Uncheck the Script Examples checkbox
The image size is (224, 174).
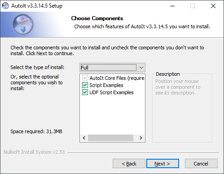tap(85, 85)
